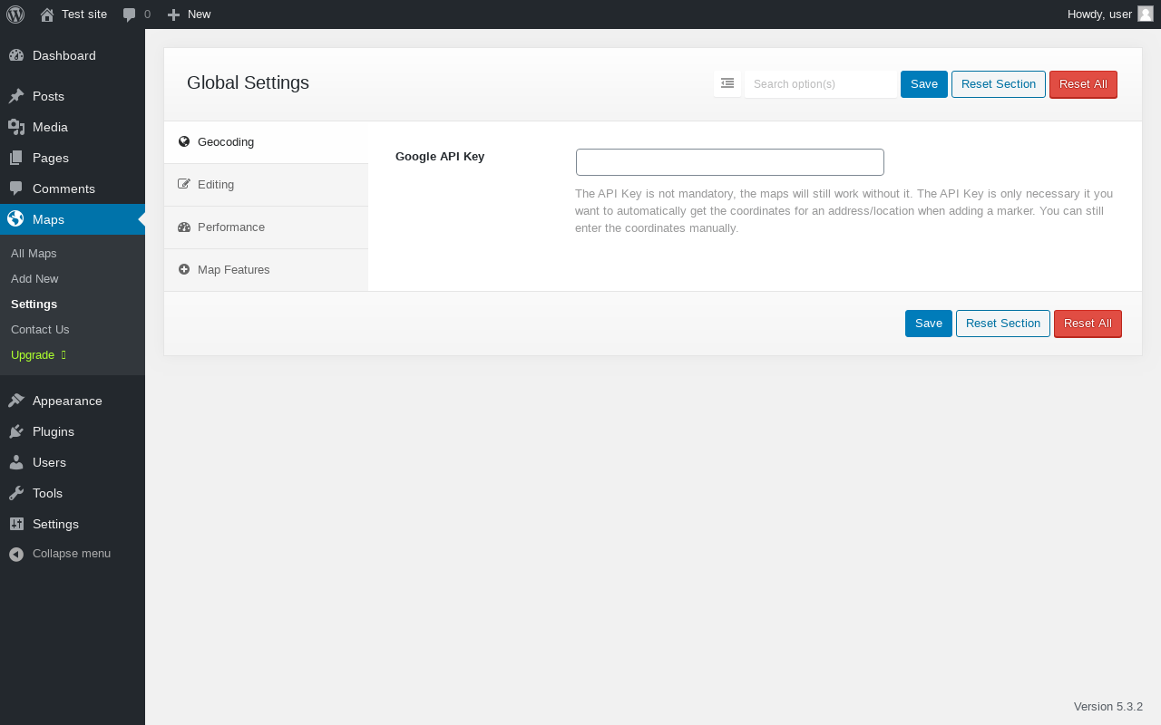
Task: Open the Tools menu
Action: pos(47,494)
